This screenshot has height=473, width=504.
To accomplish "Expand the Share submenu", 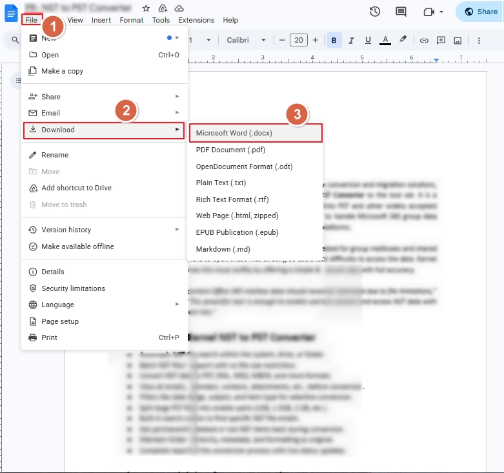I will (105, 97).
